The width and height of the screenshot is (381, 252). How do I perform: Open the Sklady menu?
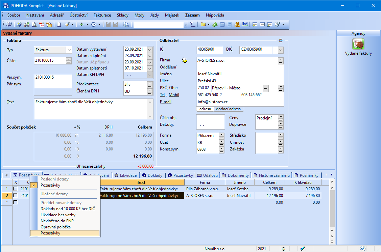pyautogui.click(x=123, y=15)
